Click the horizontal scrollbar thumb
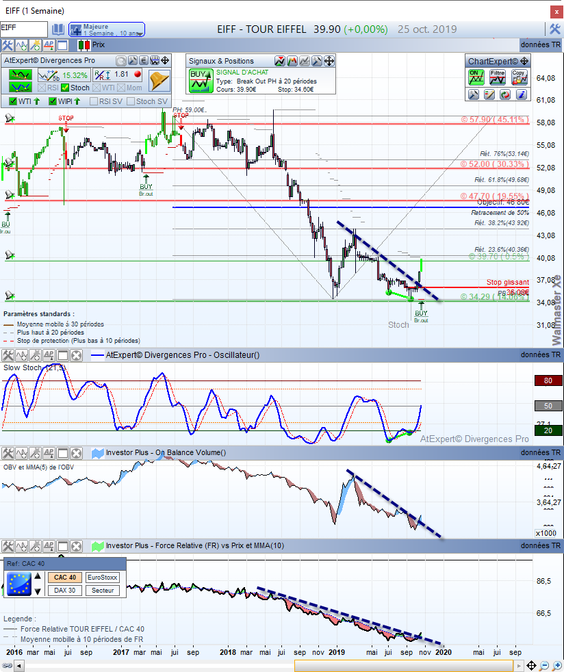Viewport: 564px width, 672px height. pyautogui.click(x=404, y=667)
